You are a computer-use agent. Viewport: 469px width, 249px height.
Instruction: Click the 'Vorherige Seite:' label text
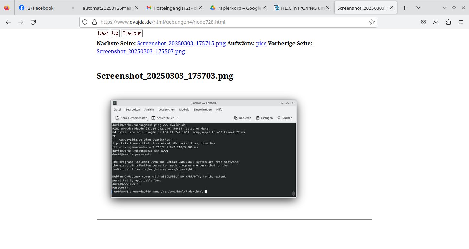[x=290, y=44]
